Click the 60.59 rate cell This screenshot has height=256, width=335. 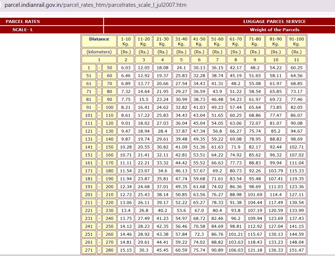pos(181,250)
